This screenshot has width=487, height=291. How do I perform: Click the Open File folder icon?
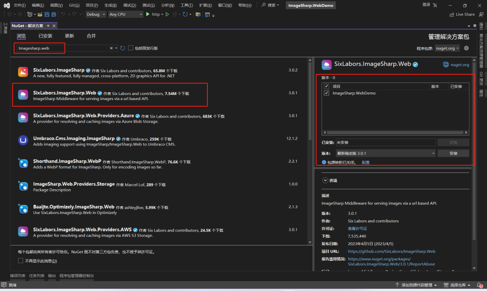pyautogui.click(x=40, y=14)
